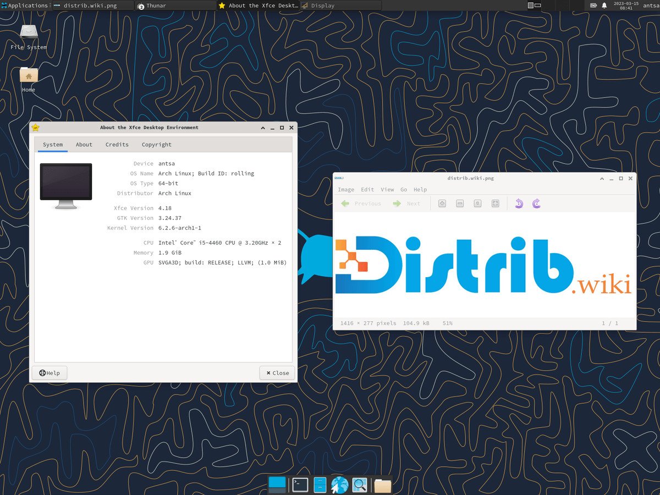Zoom in with plus toolbar icon
The image size is (660, 495).
click(x=442, y=204)
